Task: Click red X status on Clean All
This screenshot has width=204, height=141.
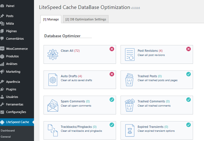Action: point(112,49)
